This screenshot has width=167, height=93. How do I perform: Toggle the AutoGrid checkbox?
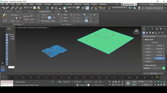pyautogui.click(x=151, y=42)
